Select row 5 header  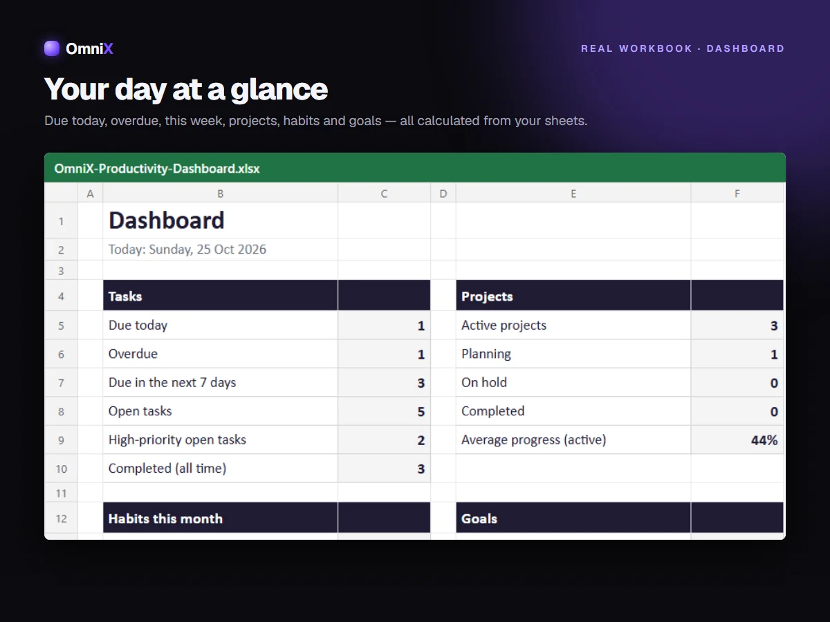(61, 326)
